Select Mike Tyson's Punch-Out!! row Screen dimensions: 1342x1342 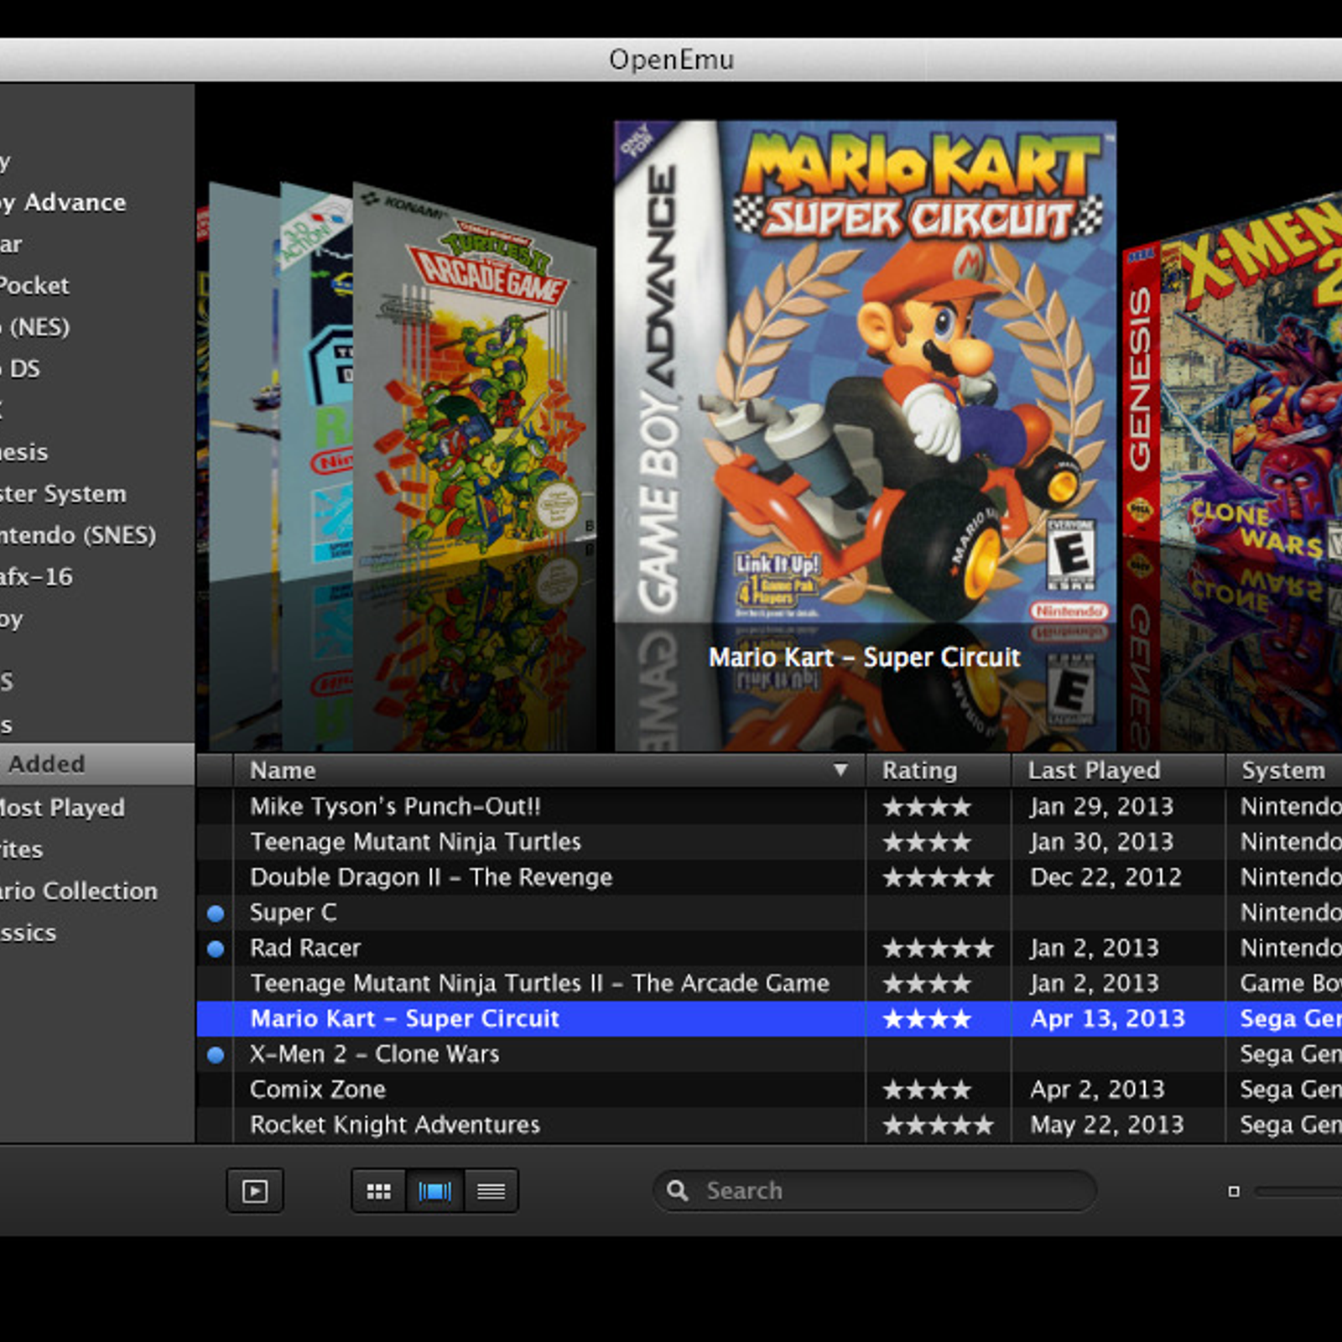coord(769,806)
